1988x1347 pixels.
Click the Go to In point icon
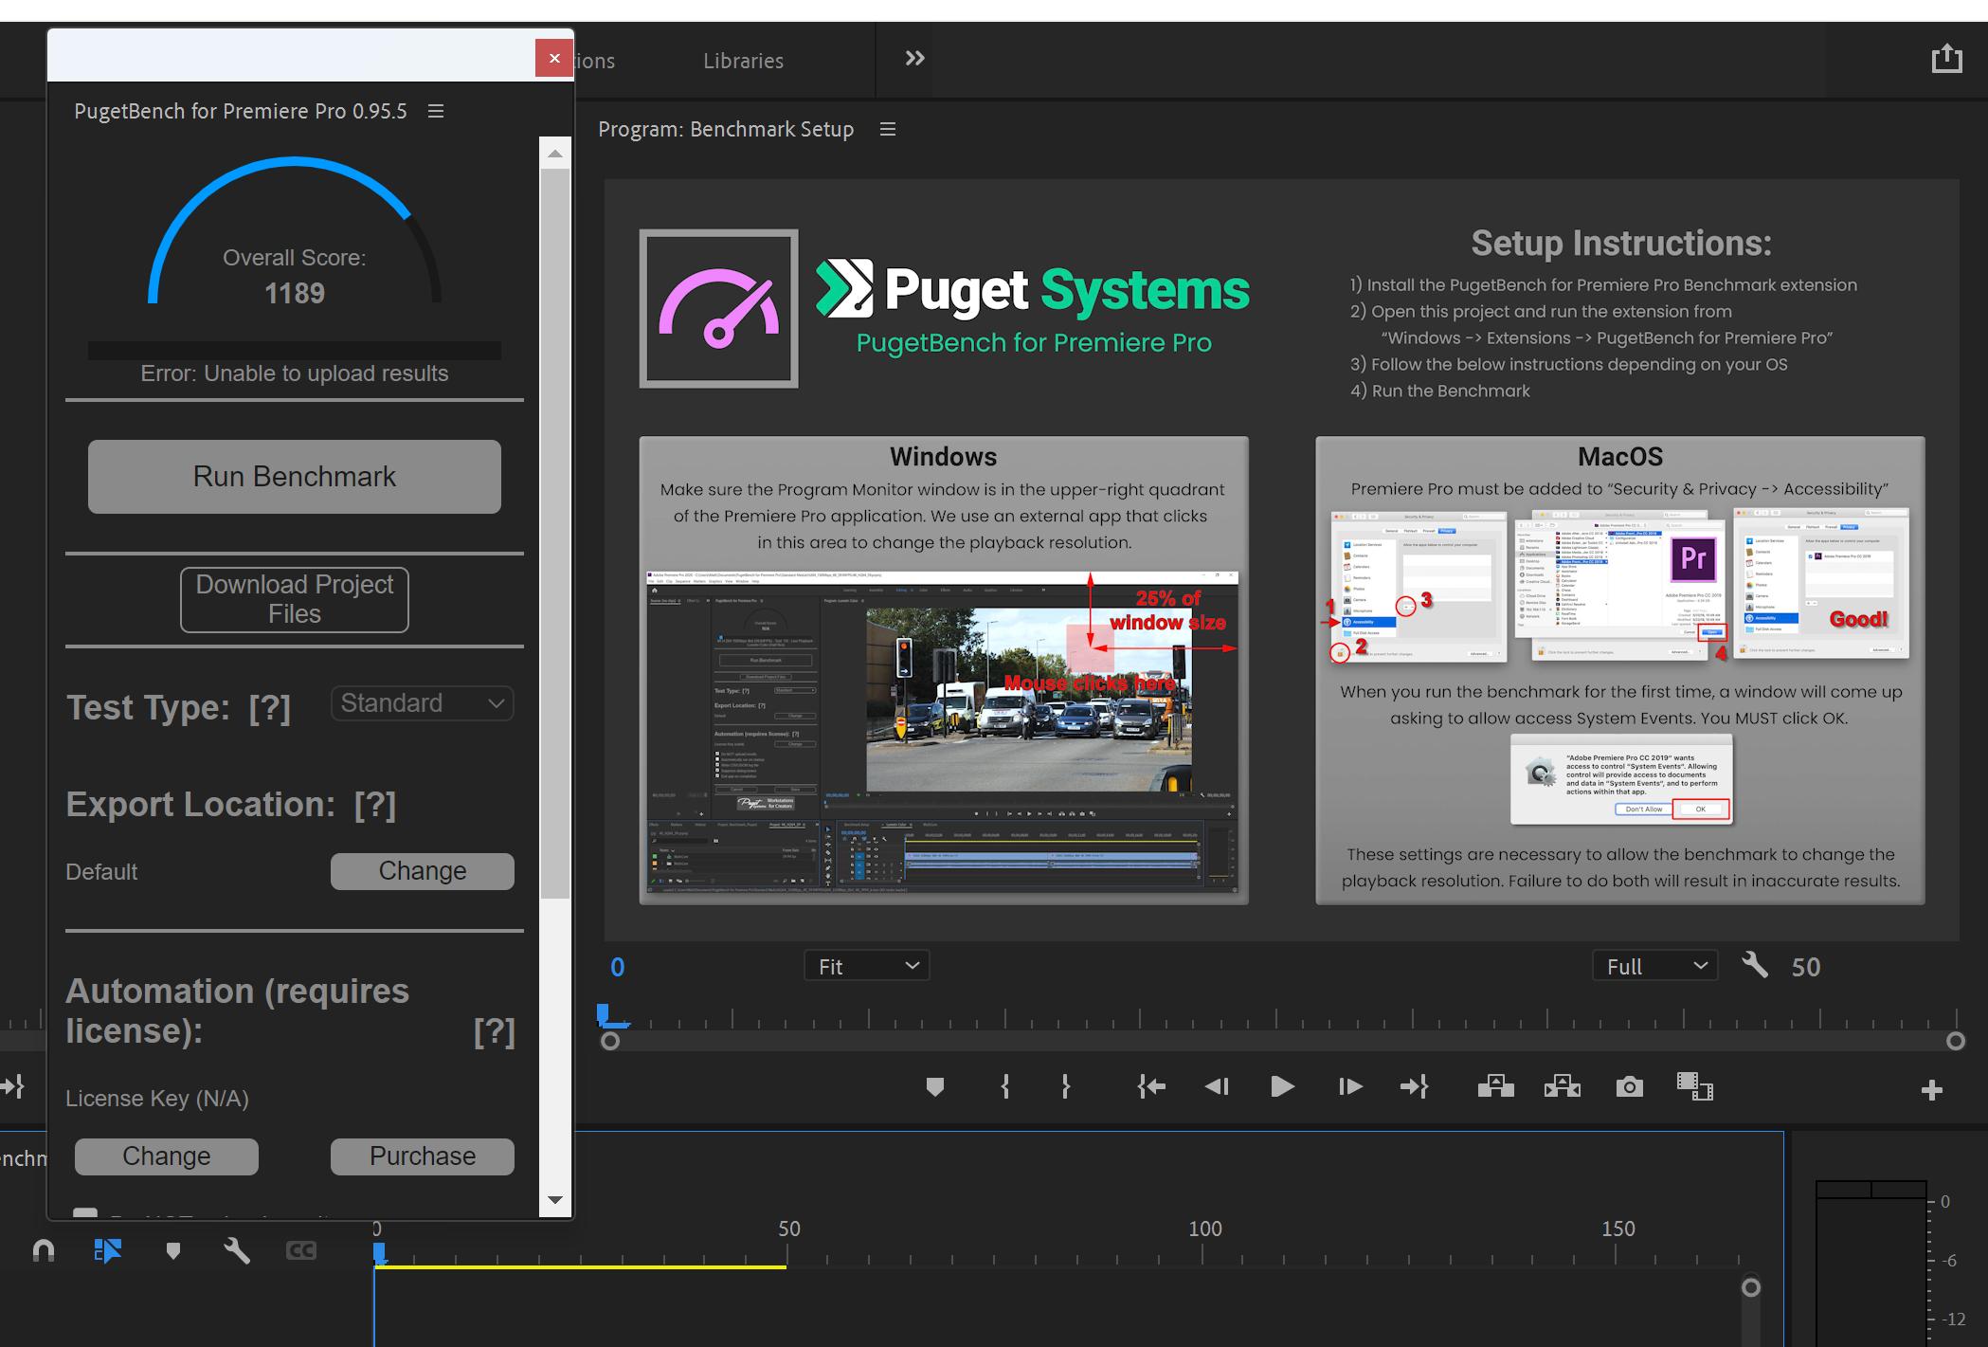pyautogui.click(x=1151, y=1086)
